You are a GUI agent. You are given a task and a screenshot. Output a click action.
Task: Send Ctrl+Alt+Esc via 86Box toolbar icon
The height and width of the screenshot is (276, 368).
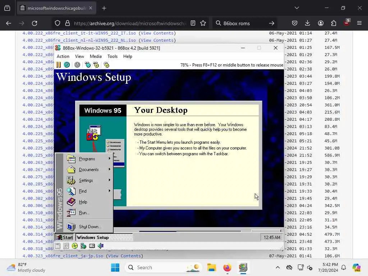[96, 65]
